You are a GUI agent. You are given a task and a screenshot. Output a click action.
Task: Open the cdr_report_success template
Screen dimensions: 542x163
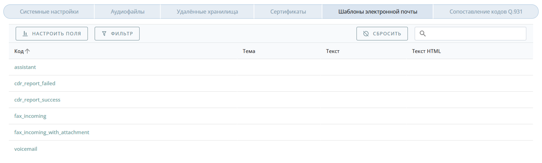coord(37,100)
